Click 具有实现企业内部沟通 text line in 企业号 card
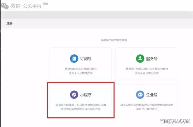Viewport: 193px width, 127px height. 147,105
